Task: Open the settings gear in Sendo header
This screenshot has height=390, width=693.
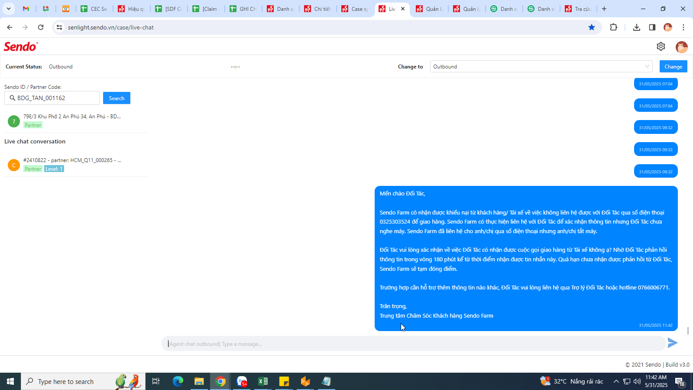Action: (661, 46)
